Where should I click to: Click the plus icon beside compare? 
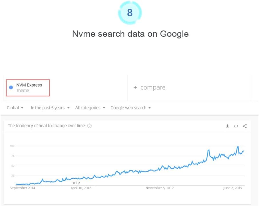(x=135, y=87)
